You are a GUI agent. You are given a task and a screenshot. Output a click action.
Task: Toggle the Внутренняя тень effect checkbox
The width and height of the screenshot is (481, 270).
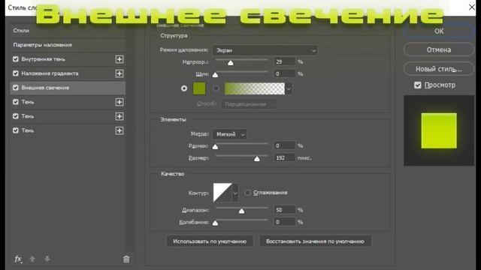[16, 59]
